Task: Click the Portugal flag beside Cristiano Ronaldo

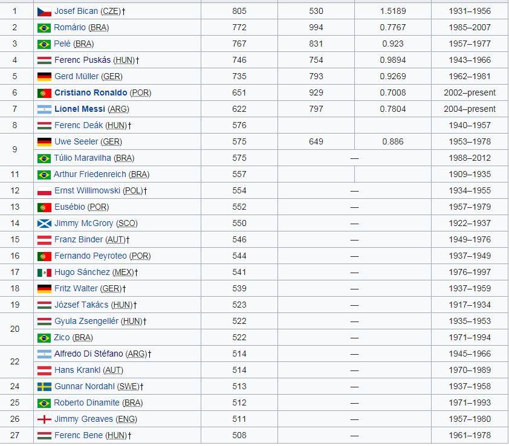Action: 44,93
